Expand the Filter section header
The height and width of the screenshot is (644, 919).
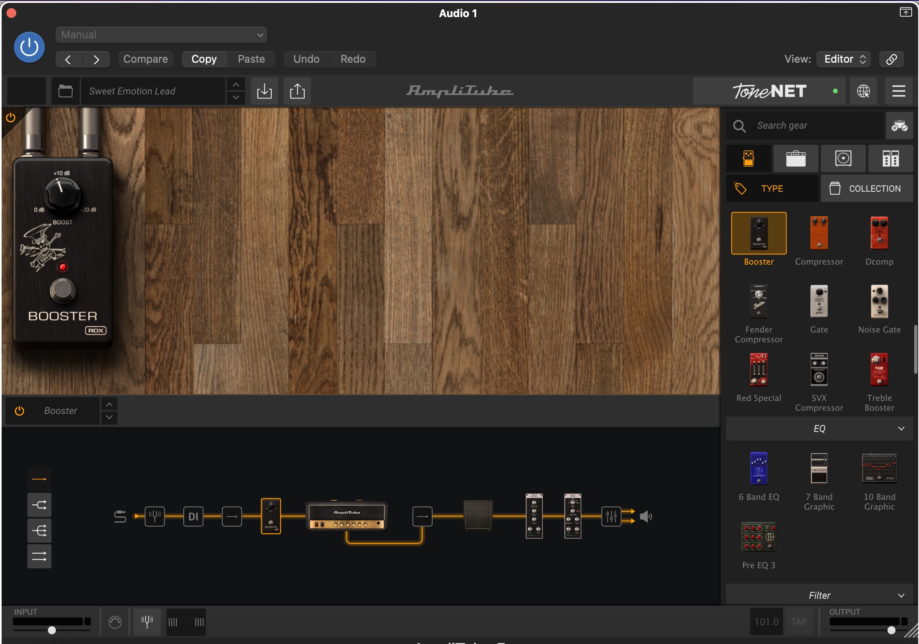pos(819,596)
